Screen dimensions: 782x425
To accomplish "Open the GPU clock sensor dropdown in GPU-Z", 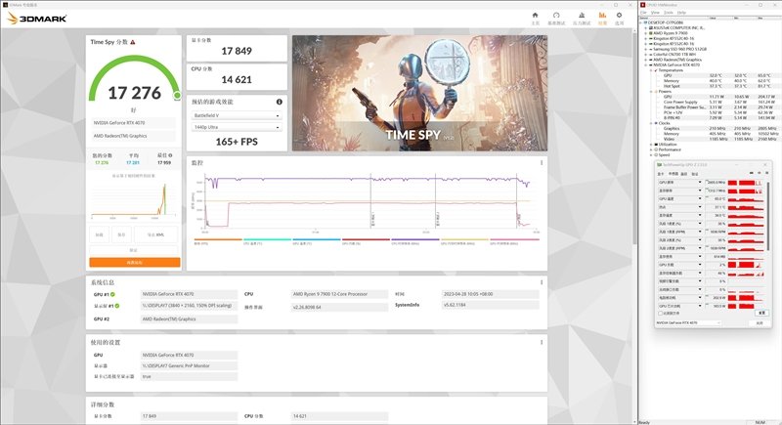I will click(700, 183).
